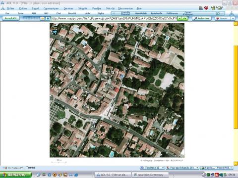Click the folder icon left of home icon
This screenshot has height=178, width=238.
point(43,18)
